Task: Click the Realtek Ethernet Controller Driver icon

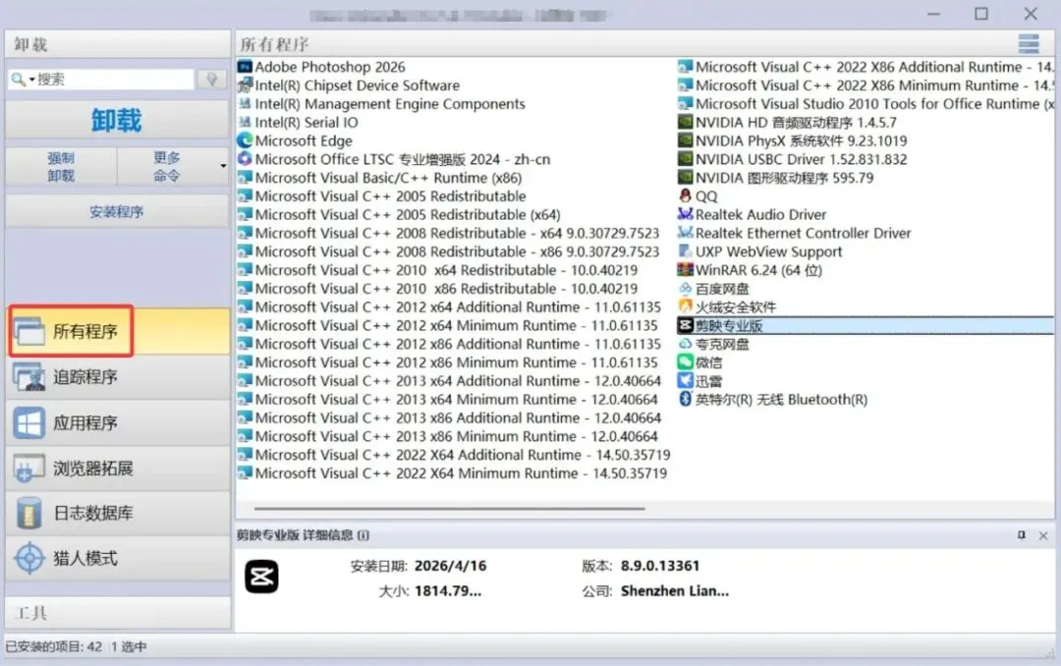Action: [686, 233]
